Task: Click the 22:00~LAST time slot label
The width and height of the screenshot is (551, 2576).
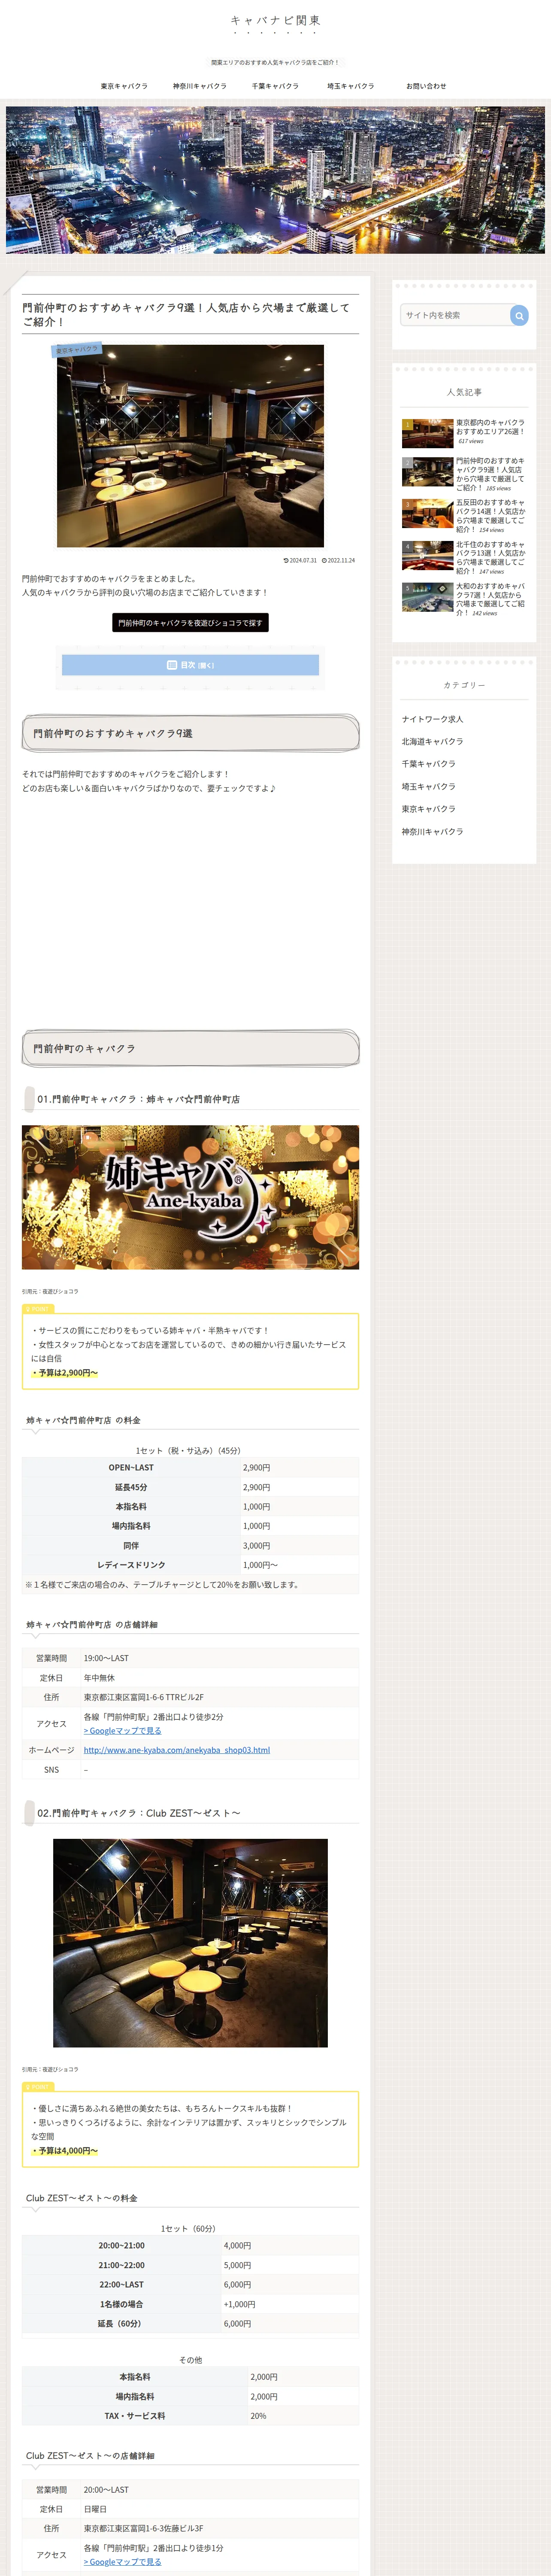Action: (121, 2285)
